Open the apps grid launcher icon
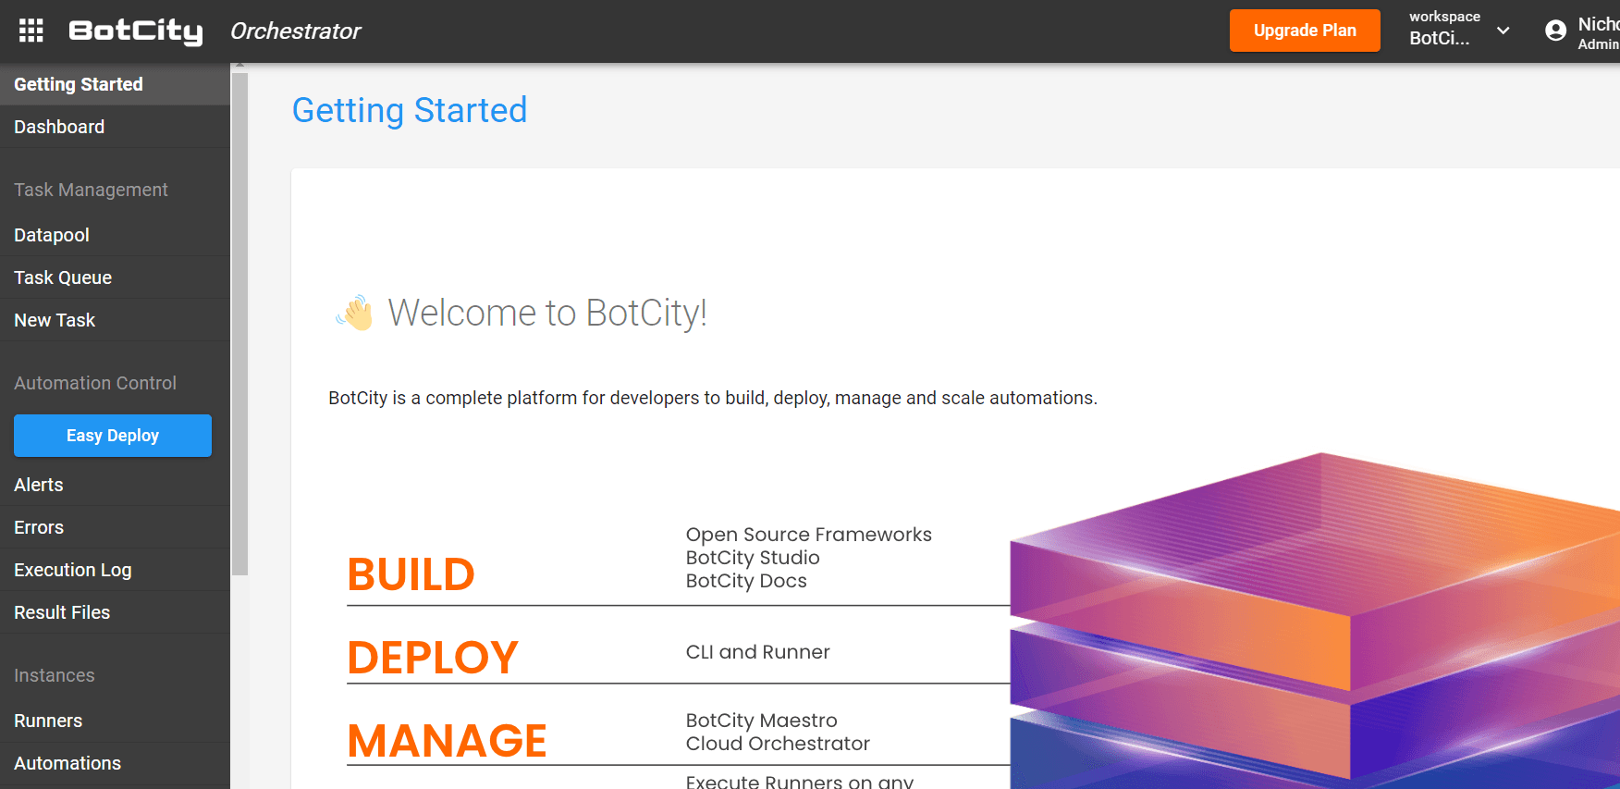This screenshot has width=1620, height=789. tap(31, 31)
